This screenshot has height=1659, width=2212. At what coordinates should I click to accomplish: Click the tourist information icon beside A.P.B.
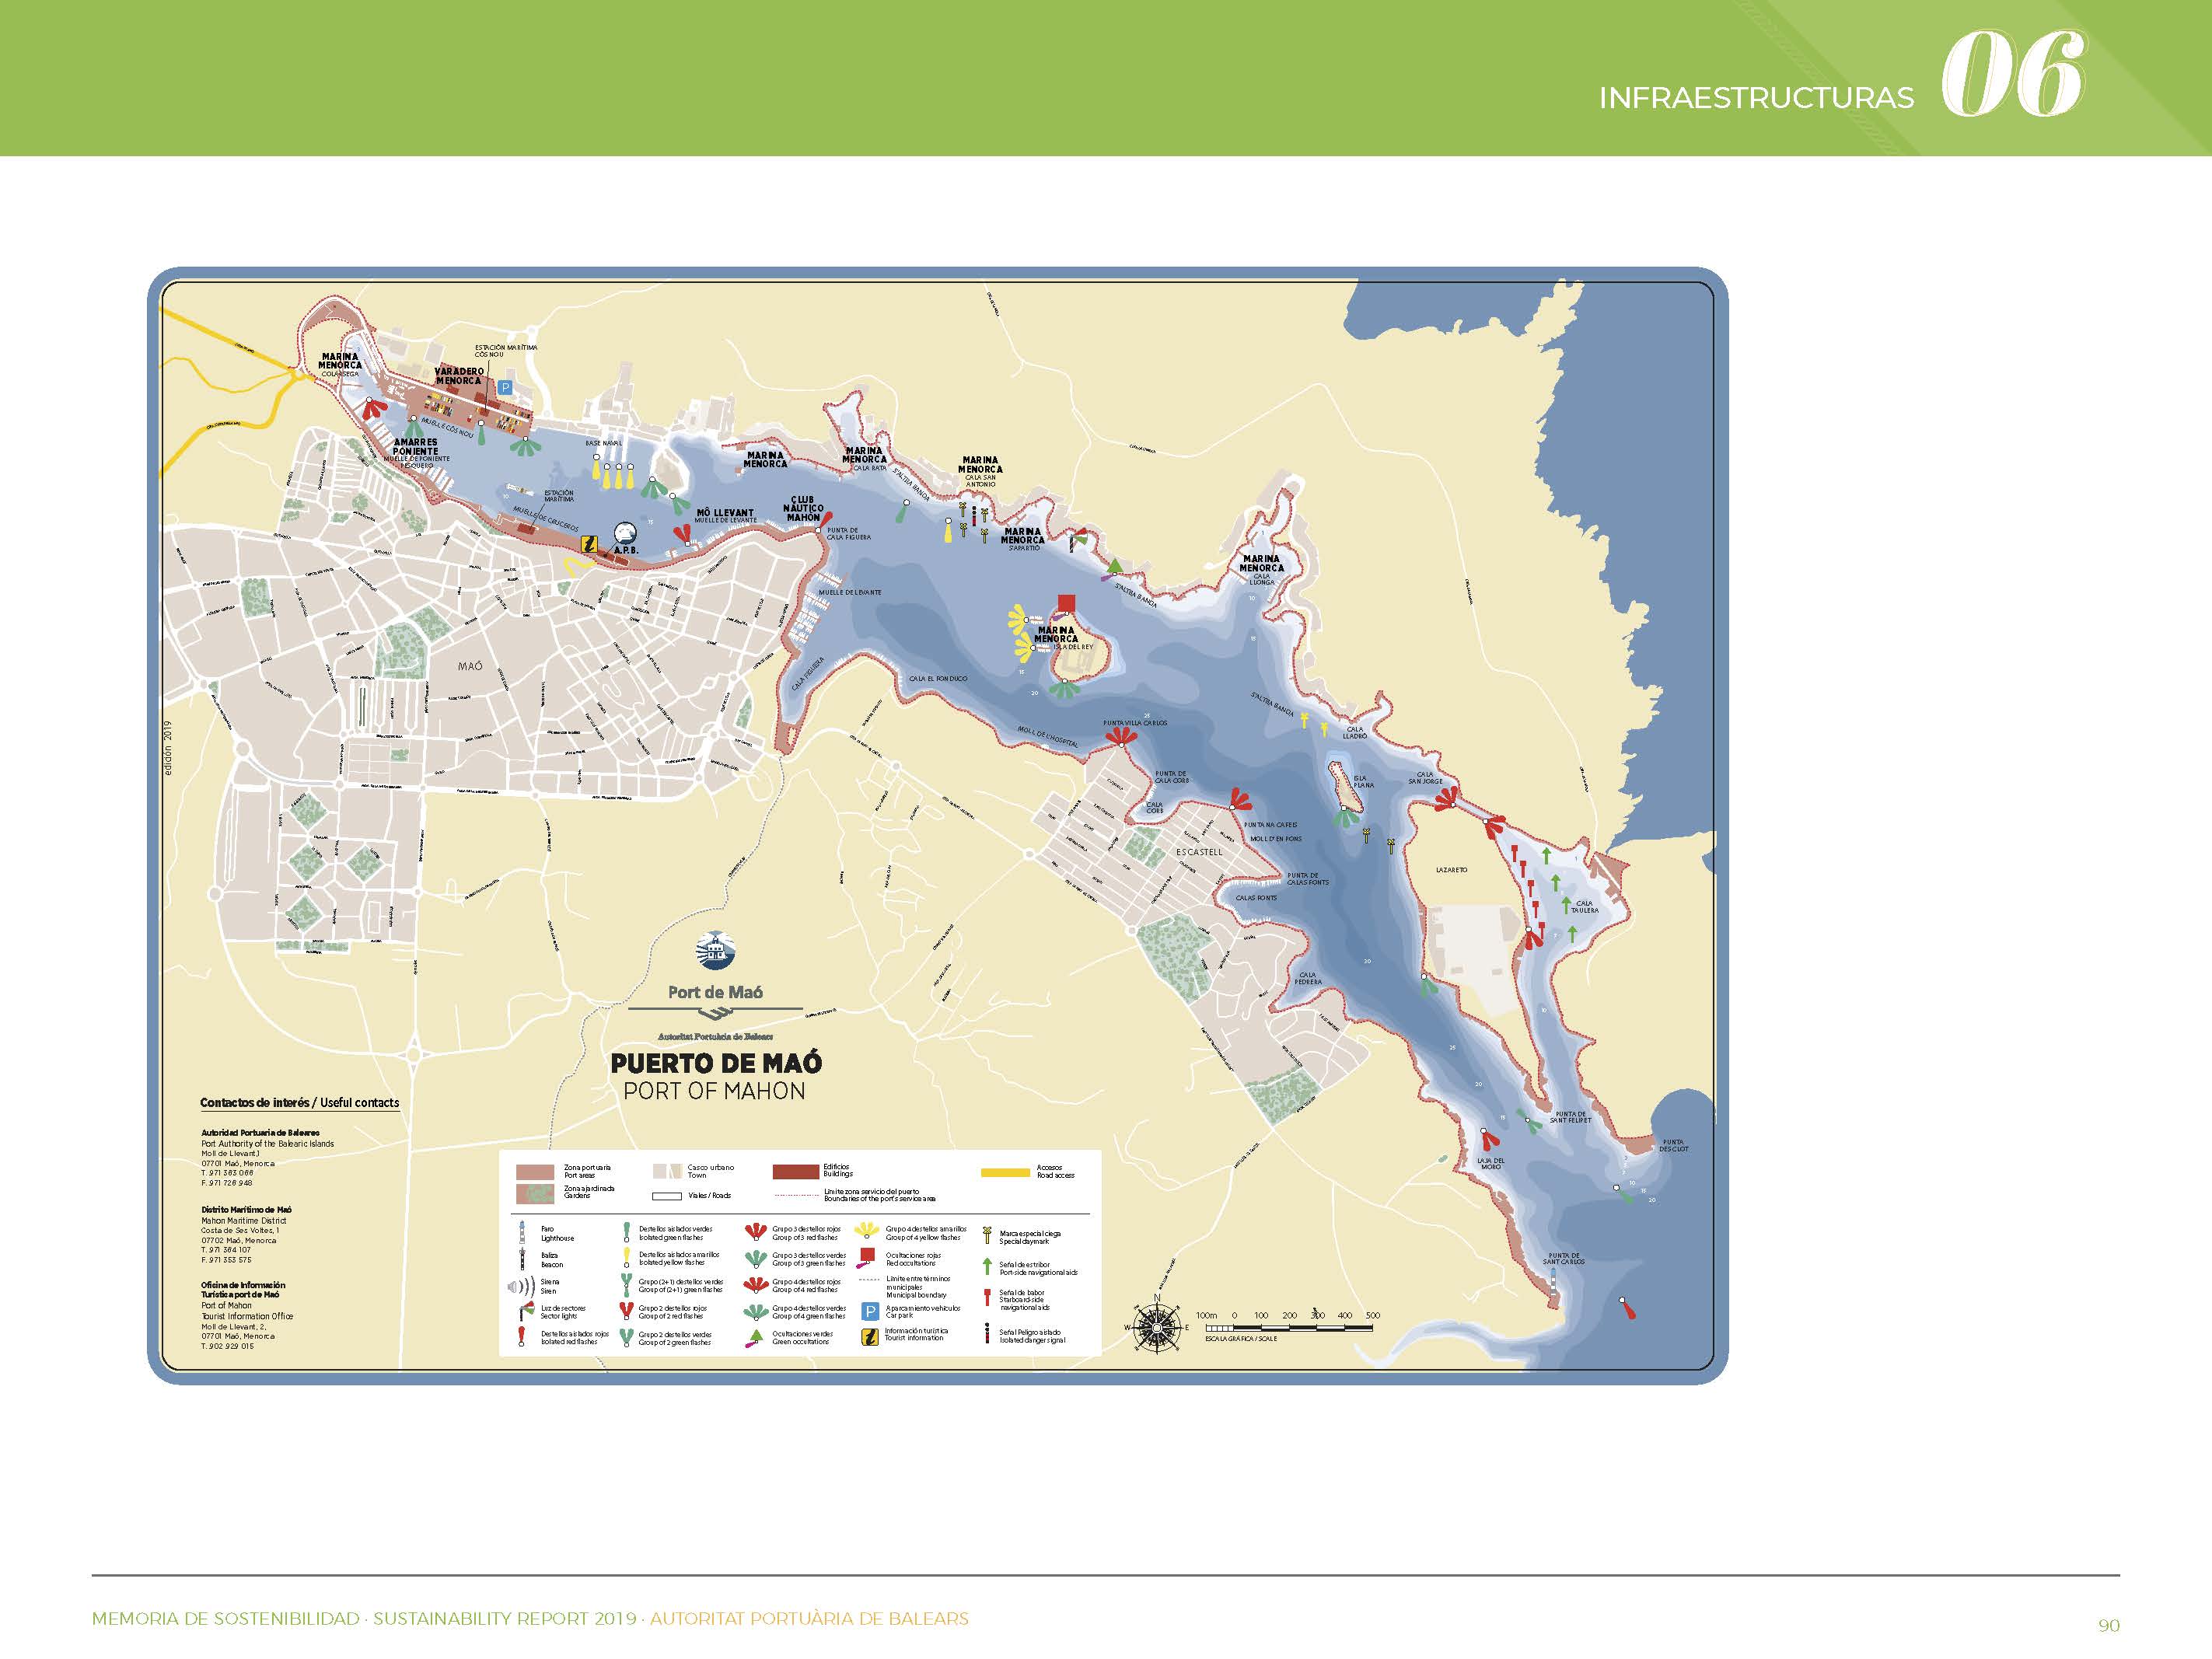(590, 543)
